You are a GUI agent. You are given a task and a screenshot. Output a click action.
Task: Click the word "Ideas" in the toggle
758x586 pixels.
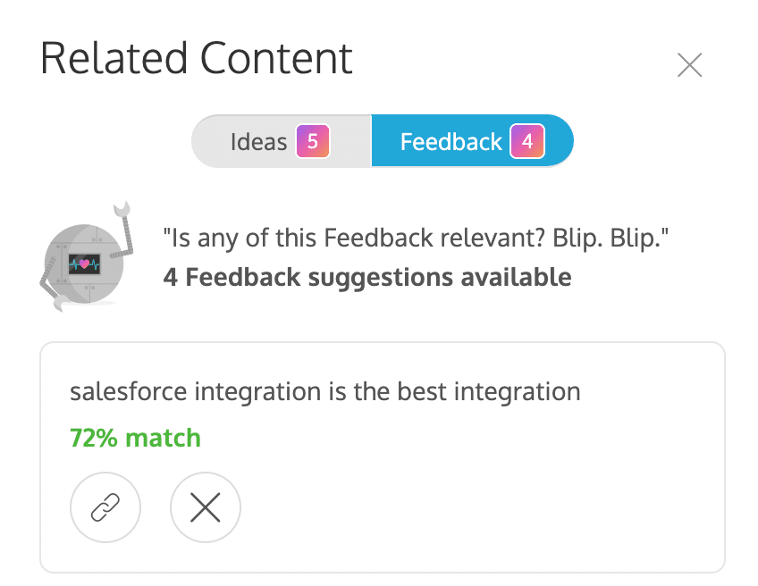pos(258,141)
